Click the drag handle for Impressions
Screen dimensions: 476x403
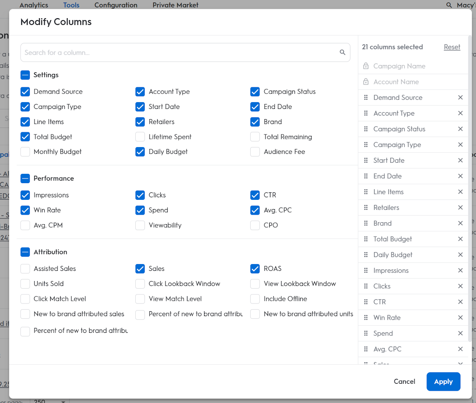[x=366, y=270]
